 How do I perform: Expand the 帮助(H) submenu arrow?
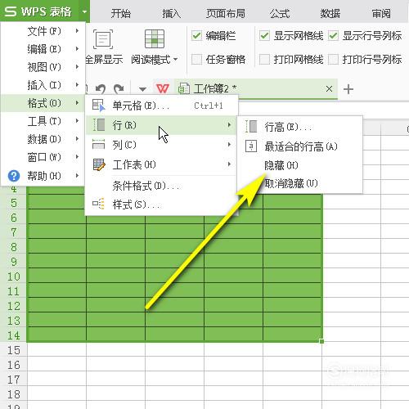click(x=77, y=176)
